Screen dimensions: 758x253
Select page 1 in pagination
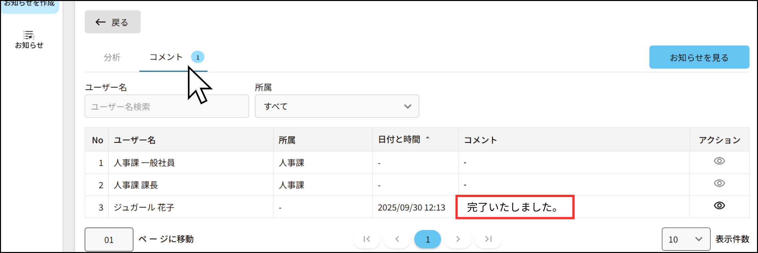pyautogui.click(x=428, y=239)
